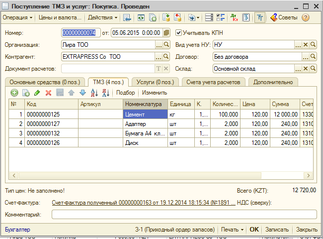Click the unpost document icon
Image resolution: width=323 pixels, height=239 pixels.
pyautogui.click(x=177, y=17)
